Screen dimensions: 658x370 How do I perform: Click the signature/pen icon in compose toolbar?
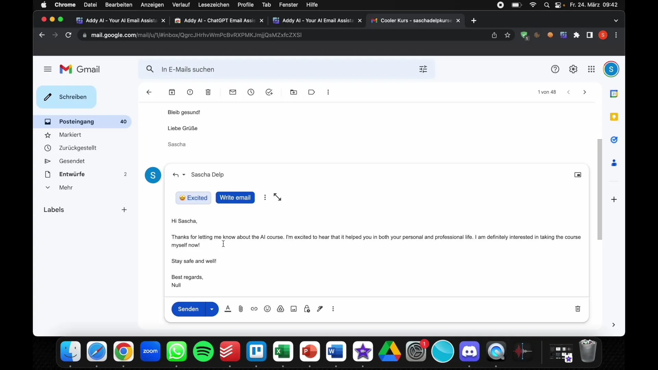click(x=319, y=309)
